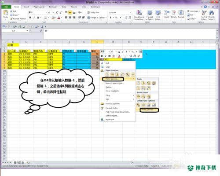Choose Paste Special in the context menu
Viewport: 220px width, 176px height.
(x=113, y=79)
